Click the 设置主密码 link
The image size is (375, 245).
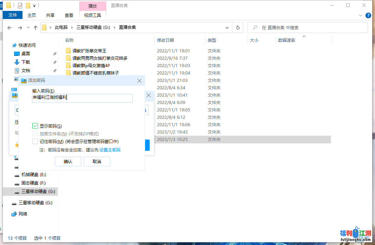[110, 150]
